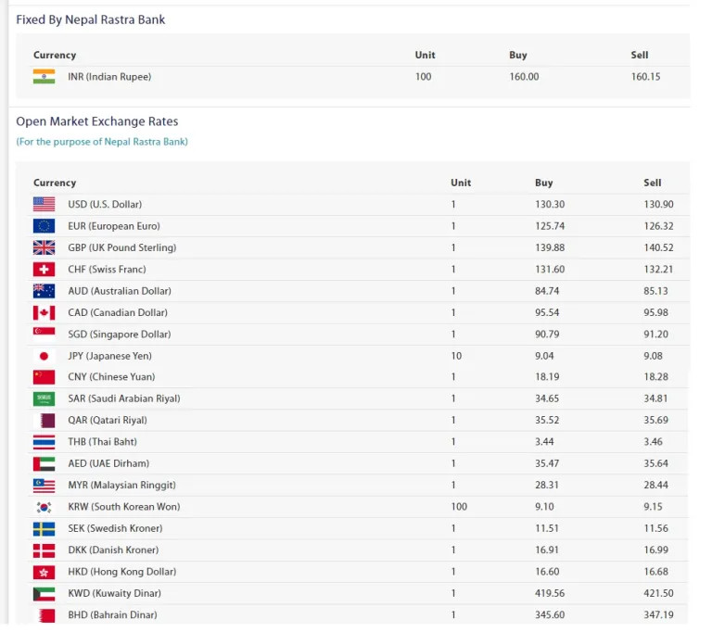Screen dimensions: 712x632
Task: Click the THB buy rate 3.44
Action: click(x=544, y=442)
